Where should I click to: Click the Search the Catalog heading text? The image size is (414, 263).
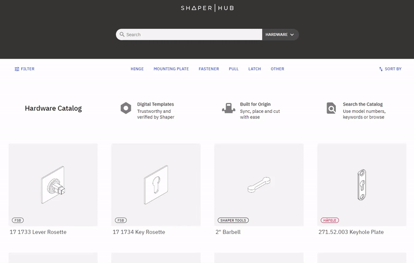[363, 104]
